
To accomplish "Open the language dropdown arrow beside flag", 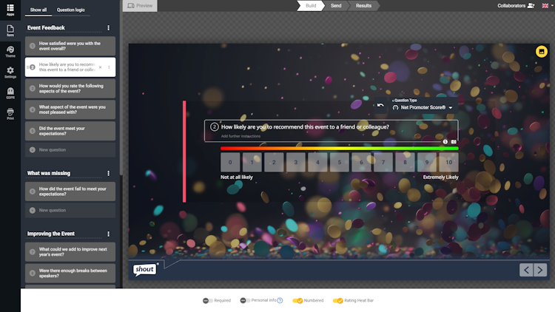I will click(x=552, y=6).
